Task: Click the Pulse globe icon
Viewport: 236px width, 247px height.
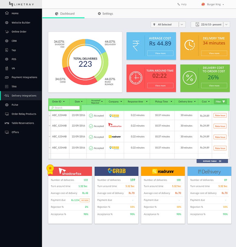Action: click(6, 105)
